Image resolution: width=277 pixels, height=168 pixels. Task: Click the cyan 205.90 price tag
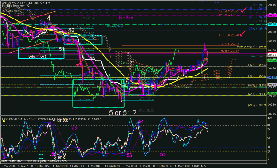272,24
